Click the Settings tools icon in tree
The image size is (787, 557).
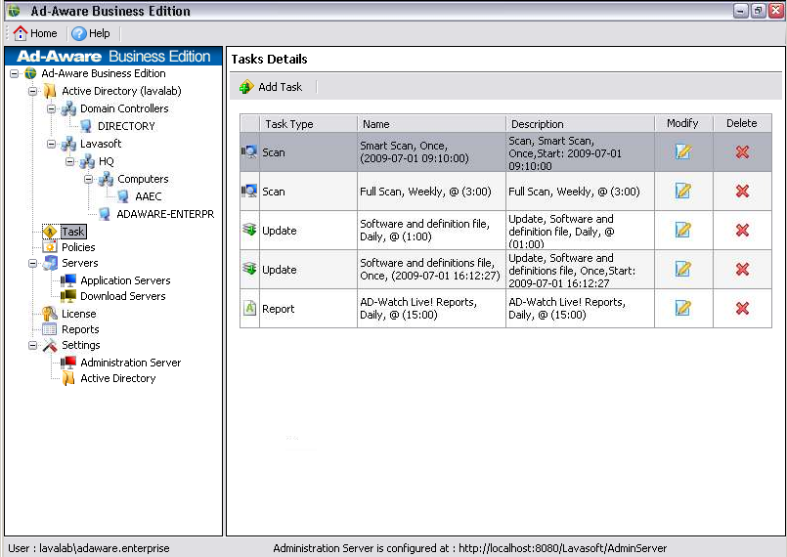(x=50, y=345)
